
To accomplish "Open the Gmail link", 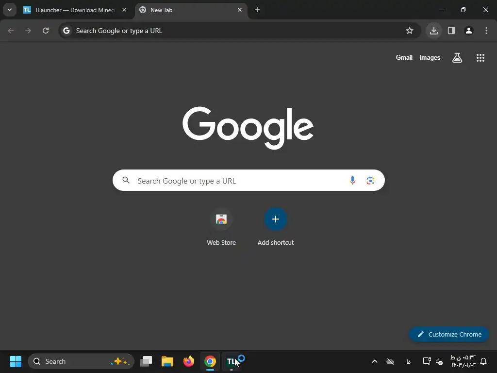I will pyautogui.click(x=404, y=57).
